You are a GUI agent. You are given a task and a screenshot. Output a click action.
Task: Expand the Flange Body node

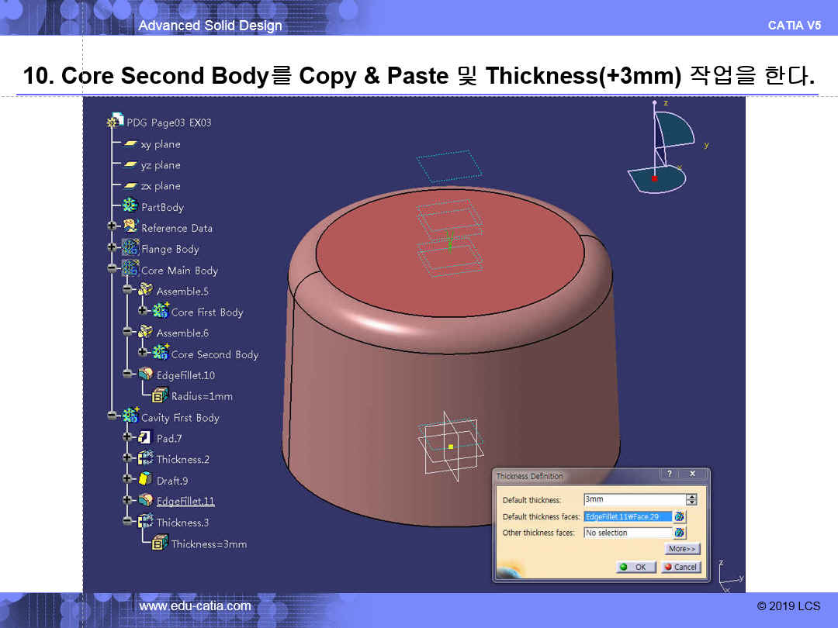tap(113, 248)
